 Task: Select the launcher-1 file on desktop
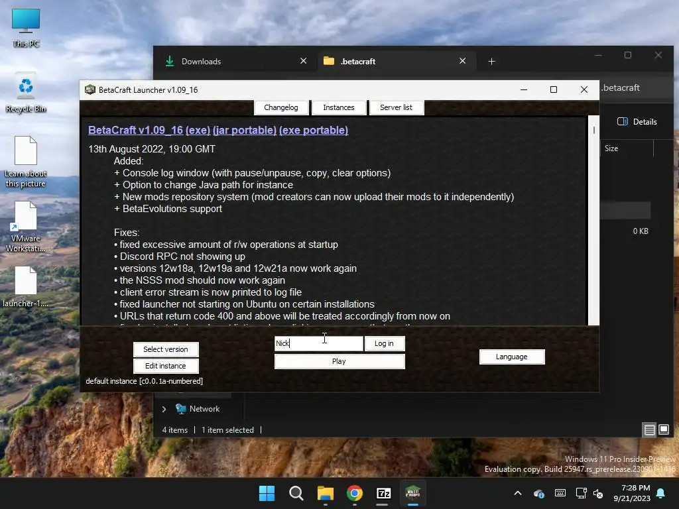(x=26, y=287)
